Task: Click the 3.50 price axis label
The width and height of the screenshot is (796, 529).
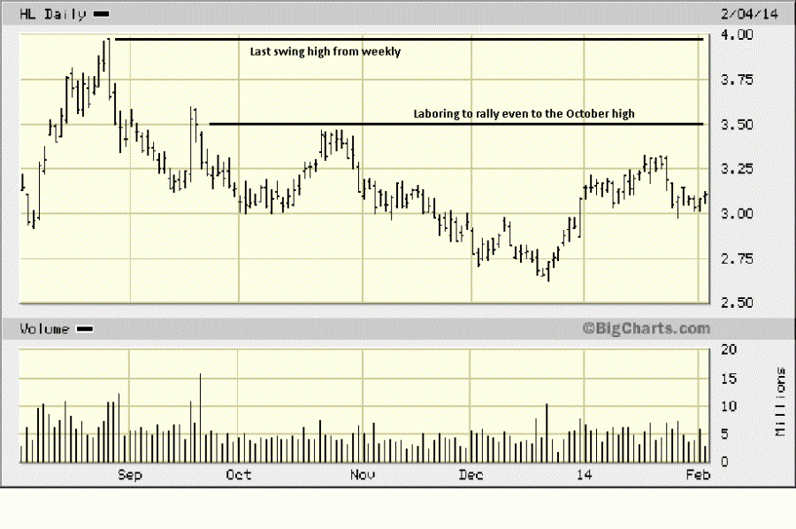Action: 737,125
